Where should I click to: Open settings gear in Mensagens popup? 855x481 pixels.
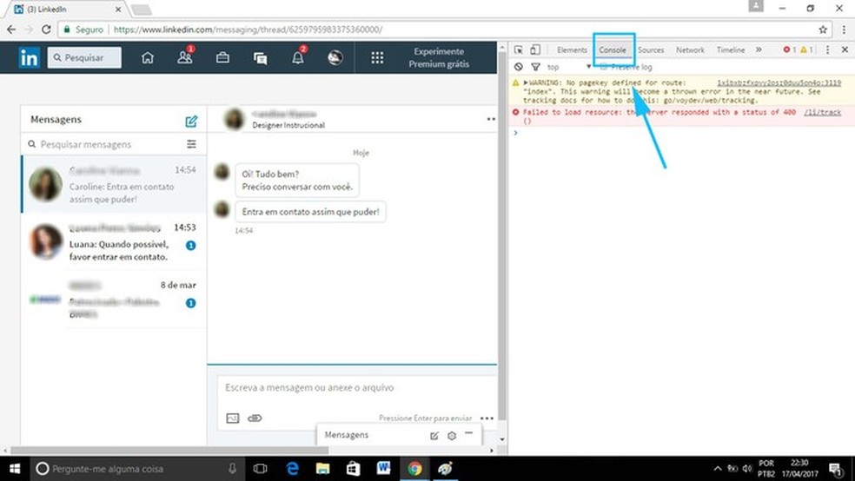coord(452,435)
